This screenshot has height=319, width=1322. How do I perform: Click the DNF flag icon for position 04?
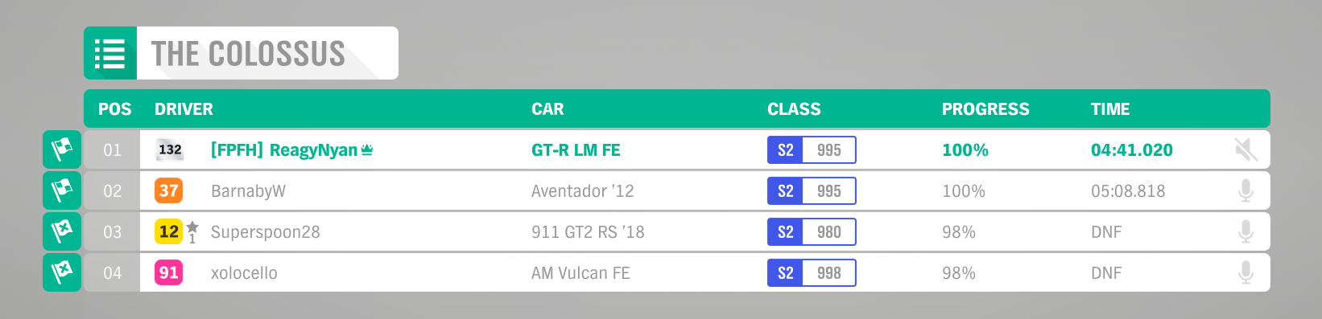[x=62, y=272]
